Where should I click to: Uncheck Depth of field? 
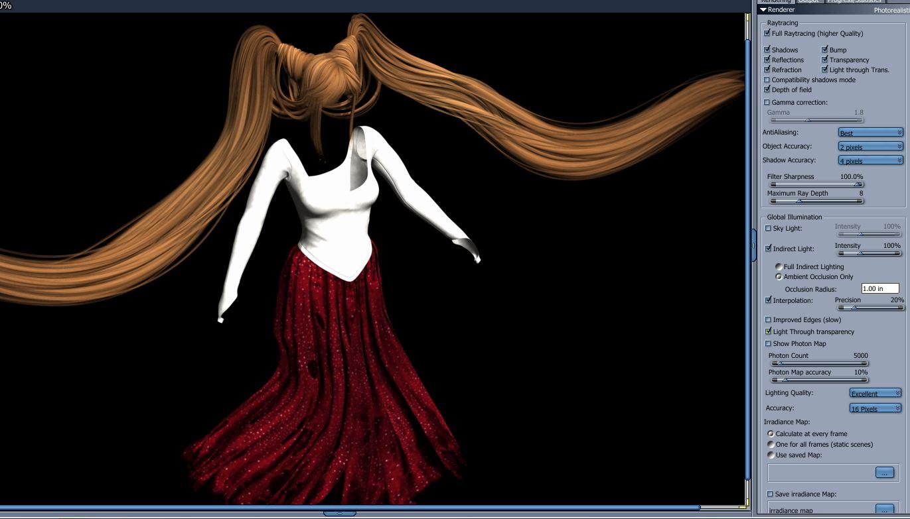coord(767,89)
